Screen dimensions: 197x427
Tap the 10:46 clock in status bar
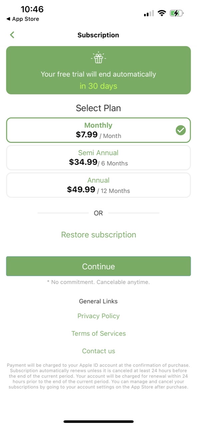(x=32, y=9)
